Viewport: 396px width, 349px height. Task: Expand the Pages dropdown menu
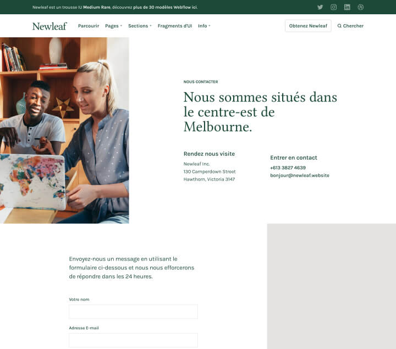pyautogui.click(x=114, y=26)
